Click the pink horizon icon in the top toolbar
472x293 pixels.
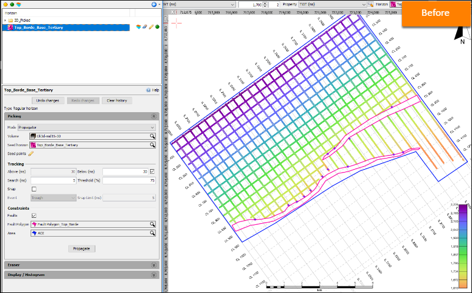coord(393,4)
